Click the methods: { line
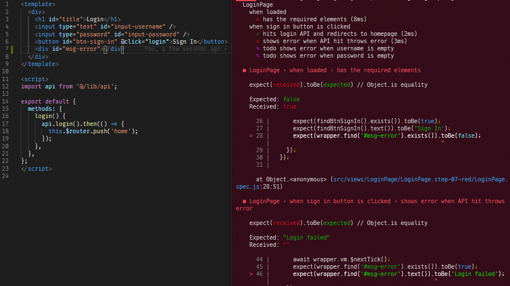Screen dimensions: 510x286 (45, 109)
